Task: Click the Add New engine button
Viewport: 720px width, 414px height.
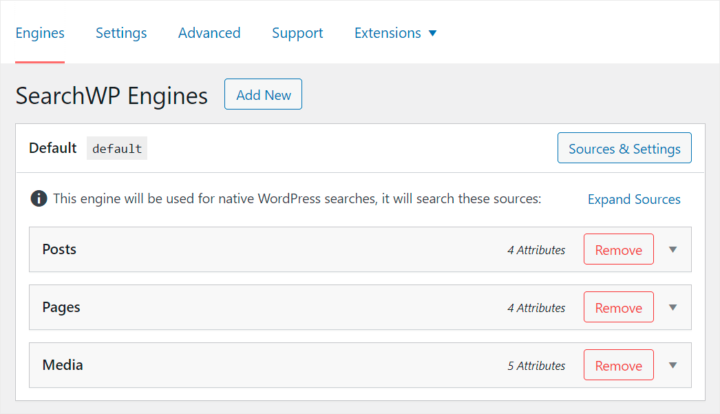Action: (x=263, y=94)
